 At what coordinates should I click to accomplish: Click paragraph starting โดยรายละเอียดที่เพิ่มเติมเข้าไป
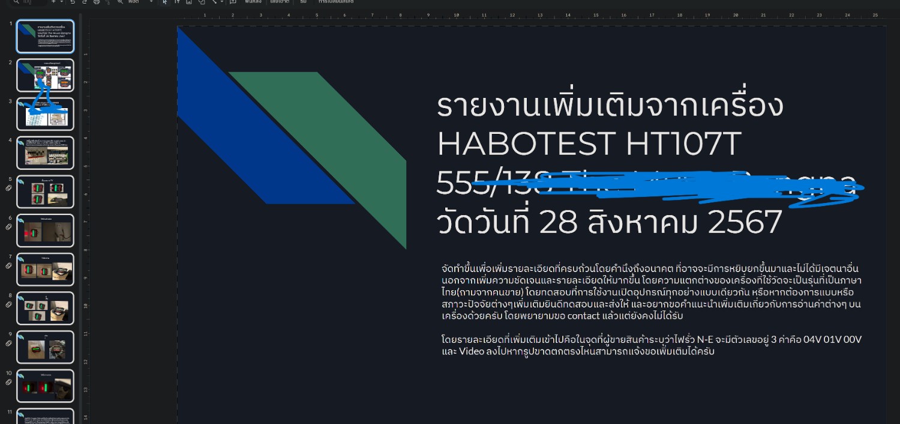[651, 345]
